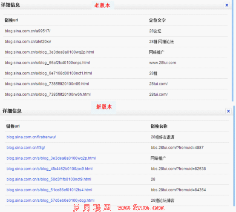Click new version 链接url column header
The image size is (236, 212).
point(13,126)
